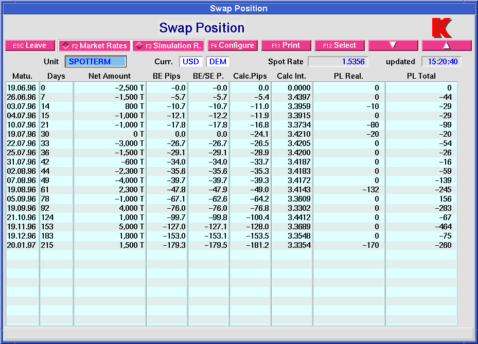
Task: Click the up arrow navigation button
Action: pyautogui.click(x=447, y=45)
